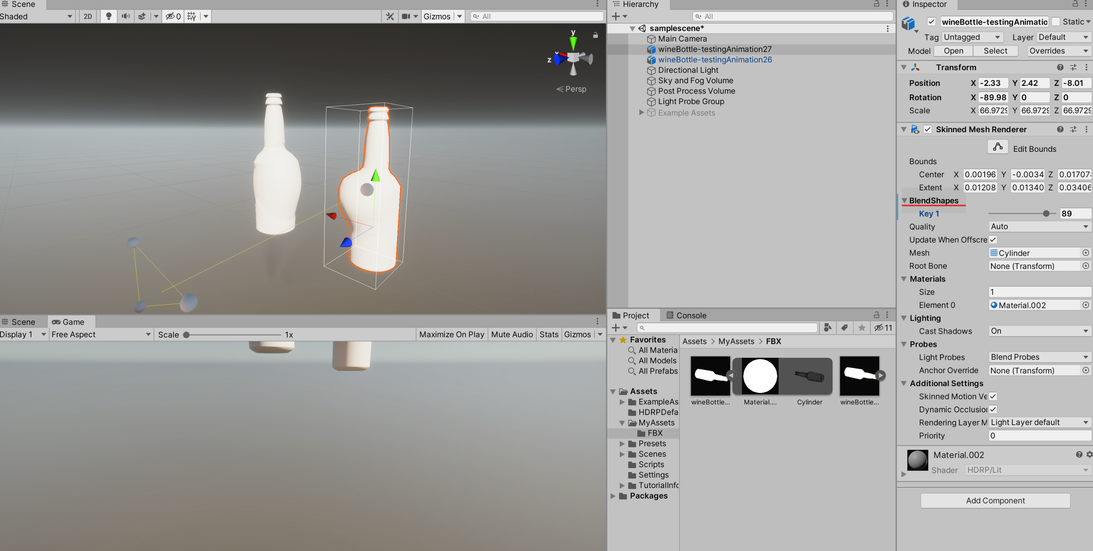Viewport: 1093px width, 551px height.
Task: Expand the Example Assets hierarchy item
Action: pos(642,113)
